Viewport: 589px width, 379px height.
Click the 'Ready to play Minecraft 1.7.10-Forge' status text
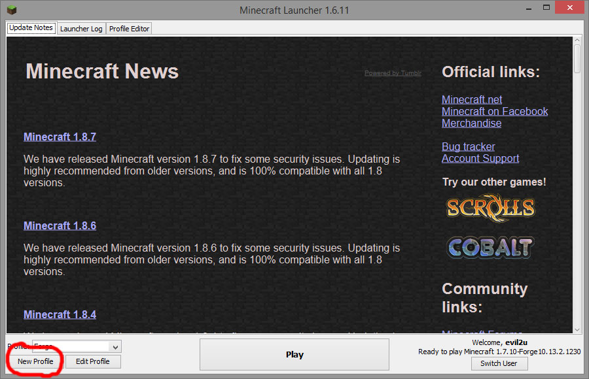pos(499,352)
